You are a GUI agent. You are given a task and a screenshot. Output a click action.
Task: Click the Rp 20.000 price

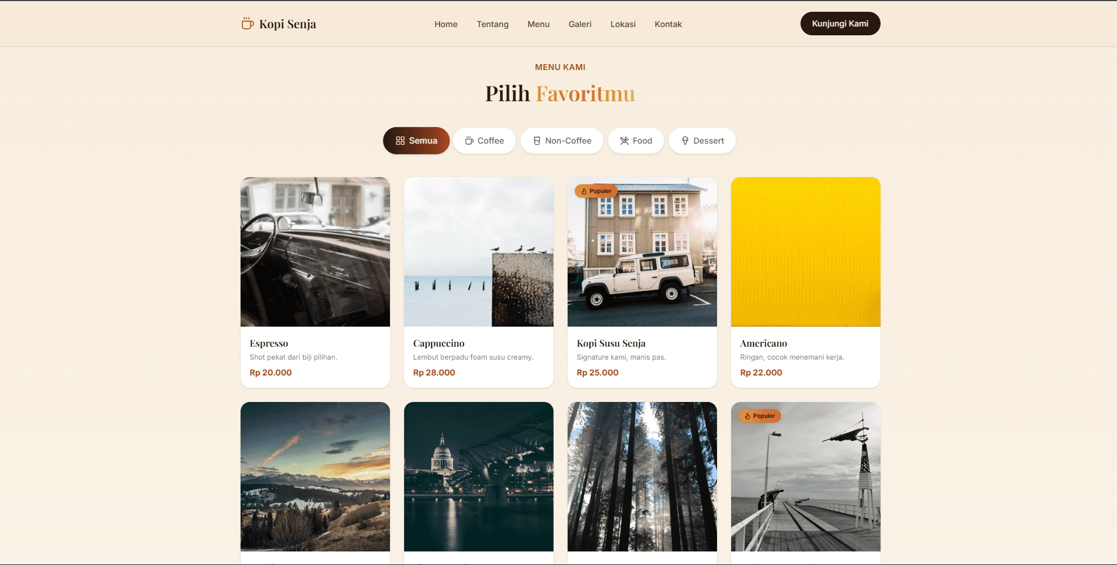click(271, 373)
